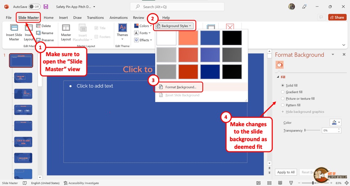Switch to the Animations tab
The height and width of the screenshot is (186, 350).
pos(118,18)
